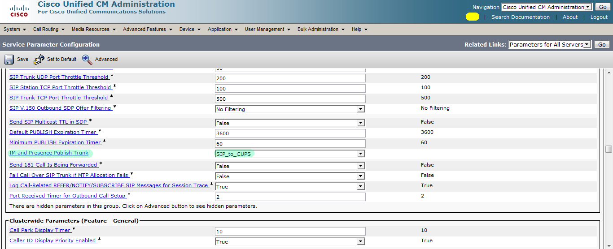Open the Media Resources menu
Viewport: 613px width, 249px height.
click(x=93, y=29)
